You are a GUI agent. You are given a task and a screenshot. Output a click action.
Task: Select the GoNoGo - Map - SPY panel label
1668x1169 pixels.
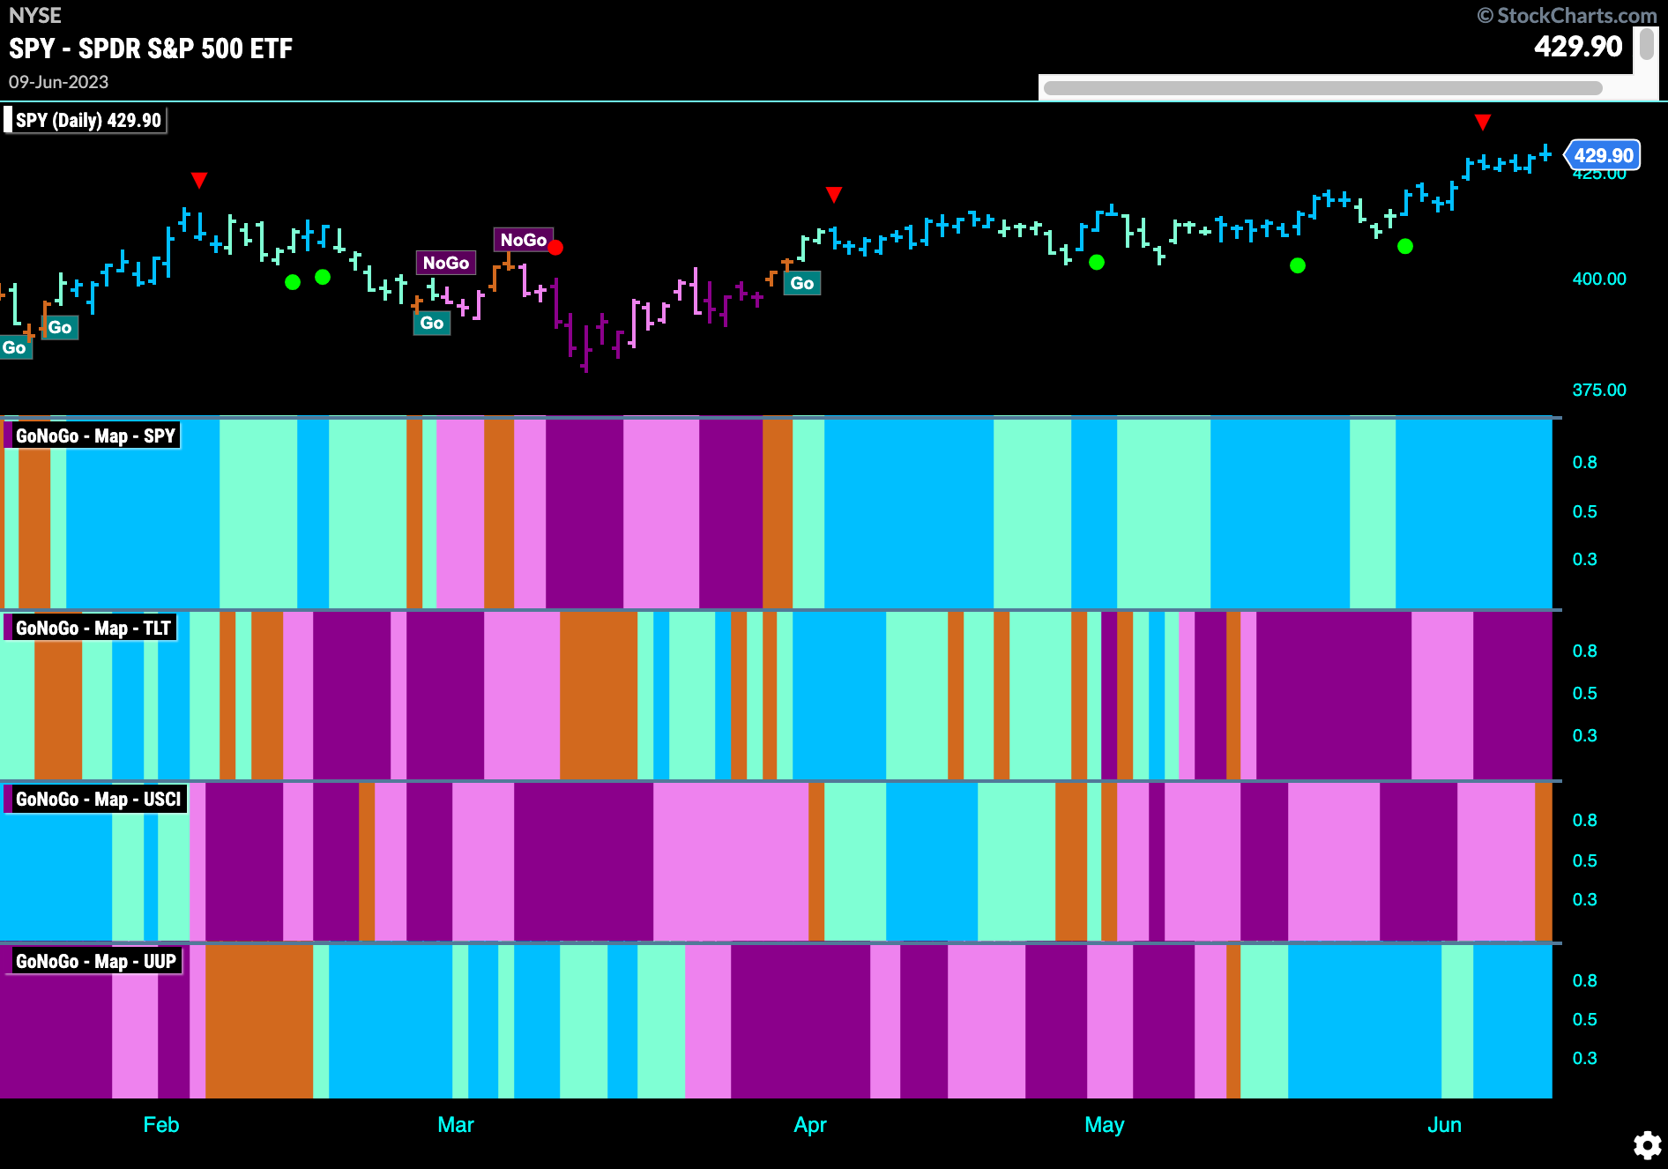click(x=93, y=436)
